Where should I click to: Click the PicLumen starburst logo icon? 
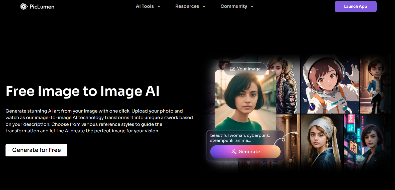pos(24,7)
